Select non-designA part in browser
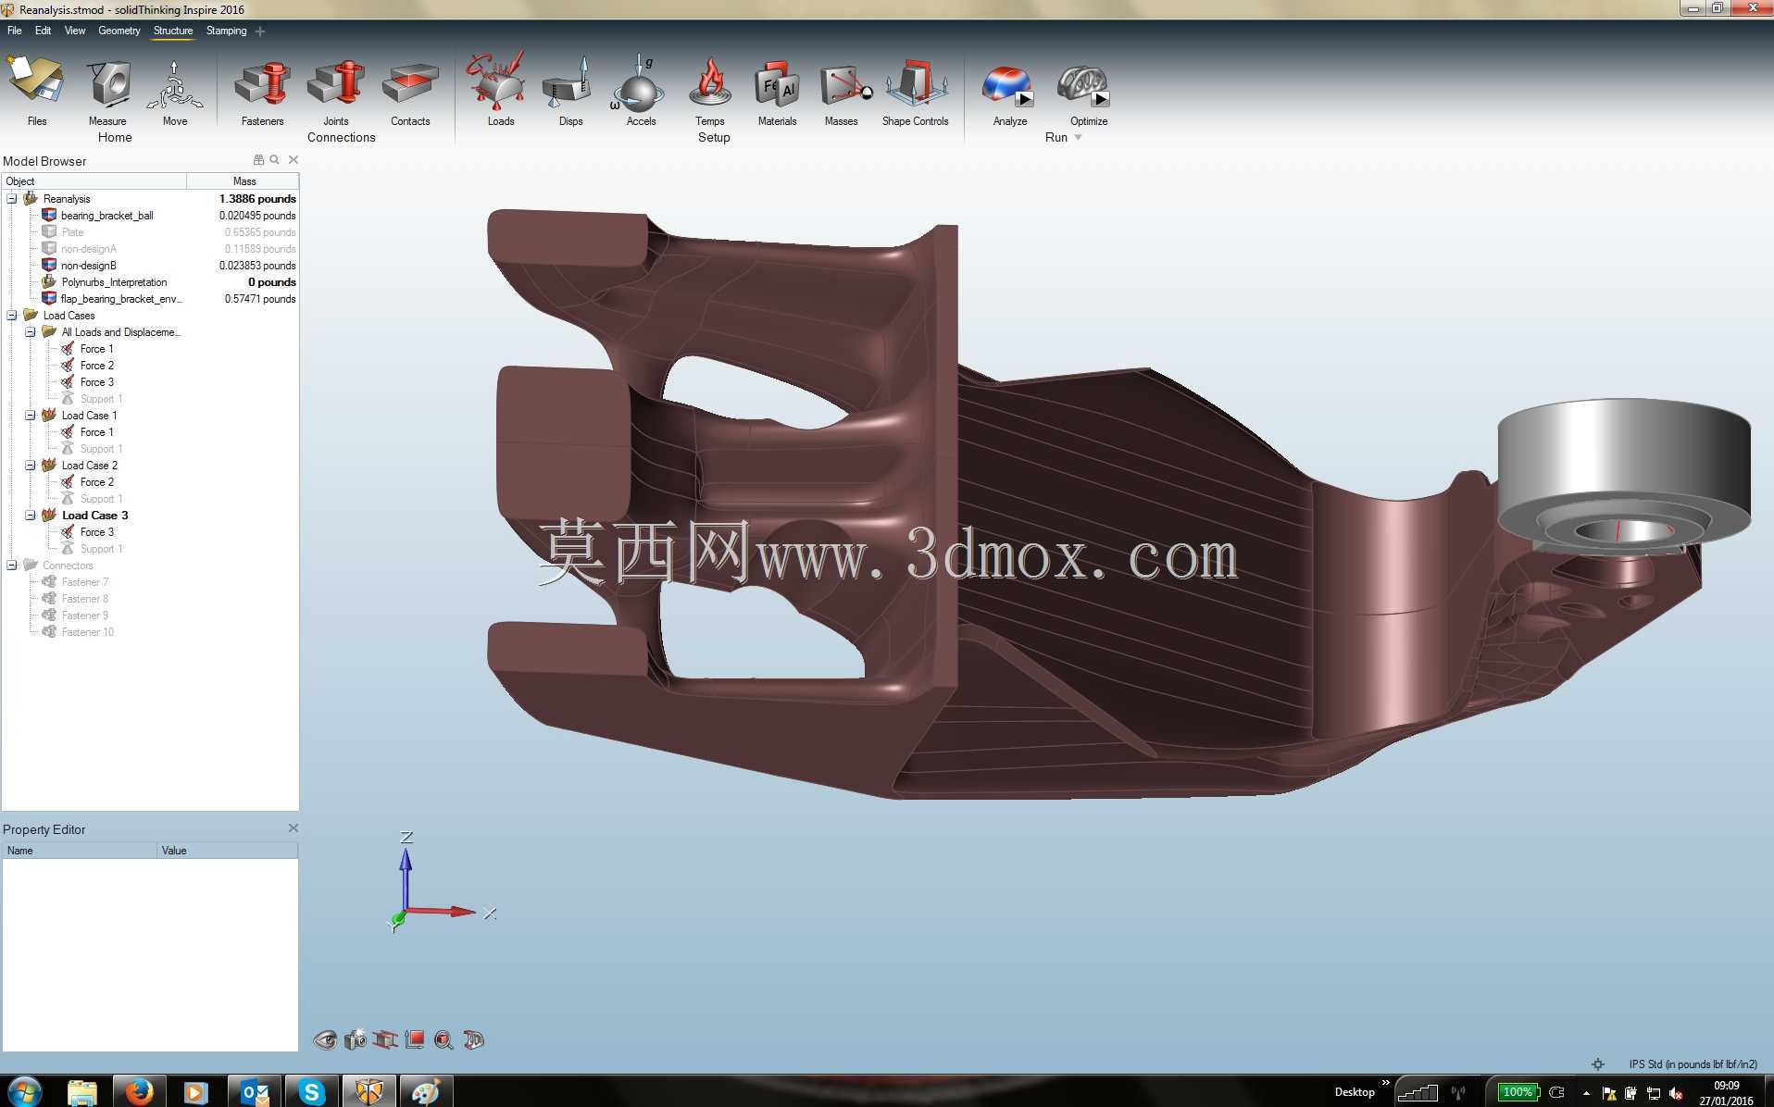Viewport: 1774px width, 1107px height. point(89,249)
